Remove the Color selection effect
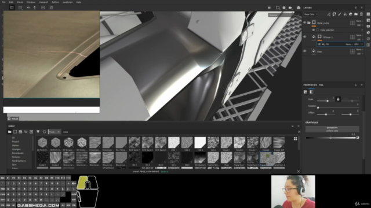The height and width of the screenshot is (208, 371). pyautogui.click(x=362, y=30)
